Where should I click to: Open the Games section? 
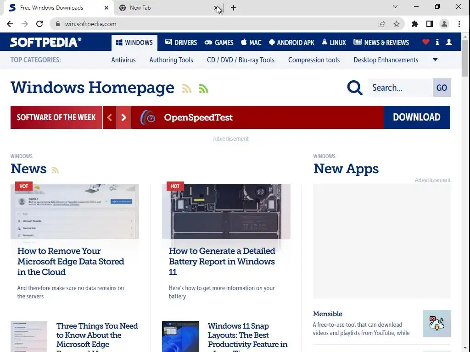click(x=219, y=43)
